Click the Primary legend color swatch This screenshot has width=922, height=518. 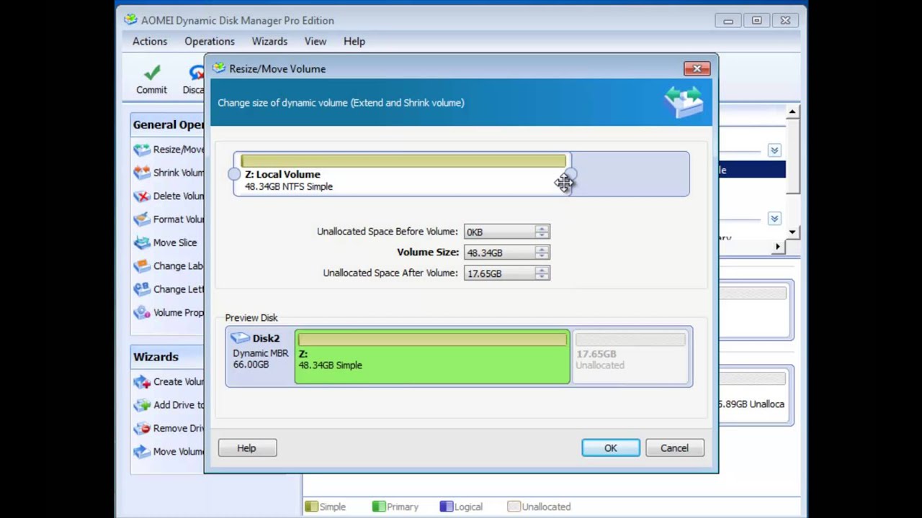[379, 506]
